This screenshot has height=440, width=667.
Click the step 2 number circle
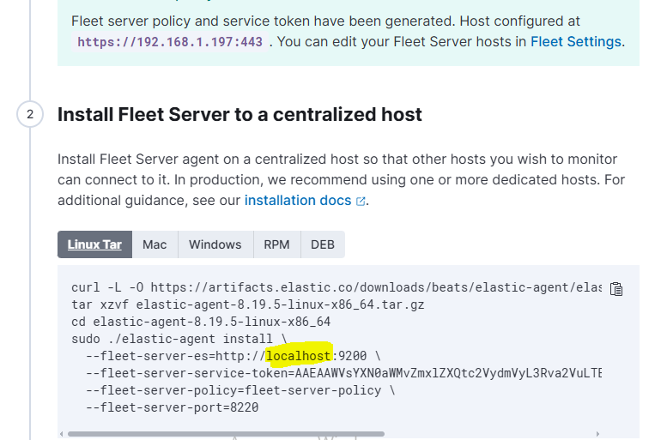pos(29,114)
